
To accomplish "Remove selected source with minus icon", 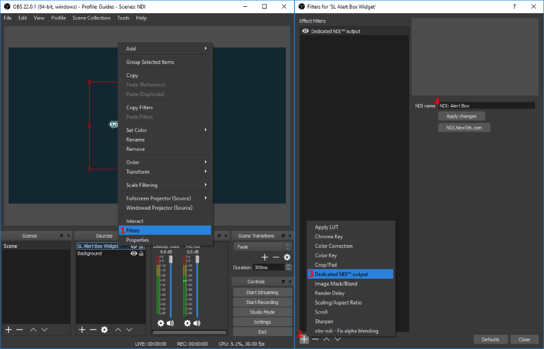I will coord(93,330).
